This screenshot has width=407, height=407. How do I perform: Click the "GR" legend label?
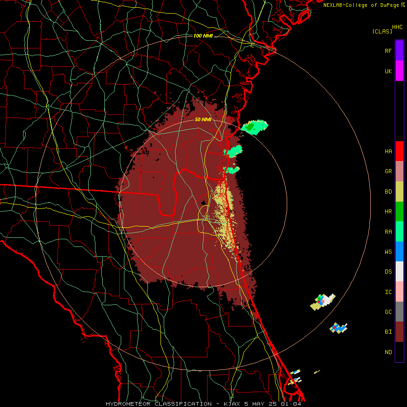388,171
